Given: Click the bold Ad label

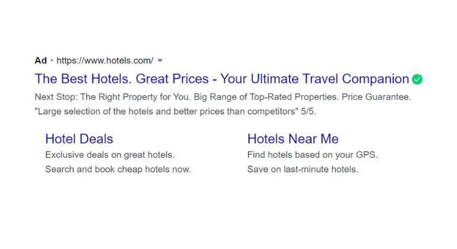Looking at the screenshot, I should (40, 60).
